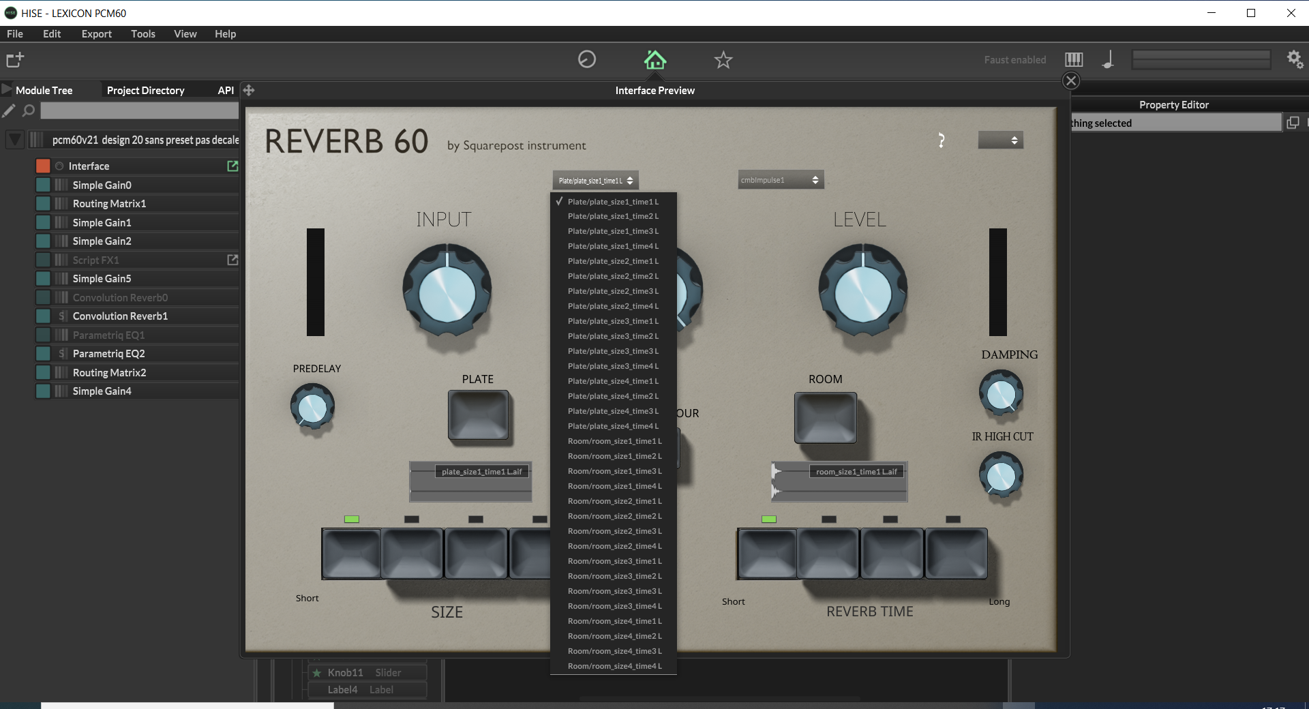Click the IR HIGH CUT knob
Viewport: 1309px width, 709px height.
[1001, 475]
